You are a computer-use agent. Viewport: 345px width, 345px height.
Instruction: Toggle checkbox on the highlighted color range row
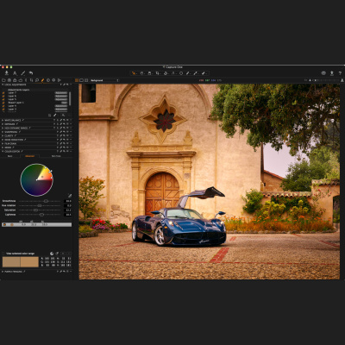(4, 224)
